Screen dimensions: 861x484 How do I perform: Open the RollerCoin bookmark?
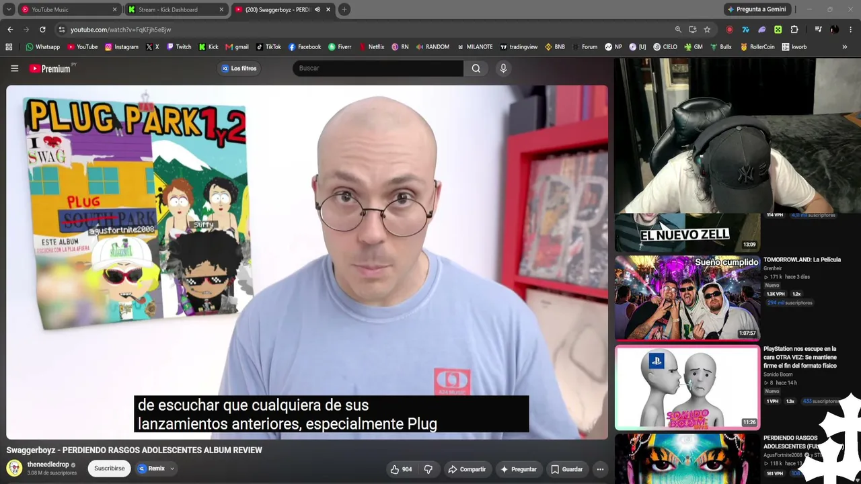pyautogui.click(x=757, y=47)
